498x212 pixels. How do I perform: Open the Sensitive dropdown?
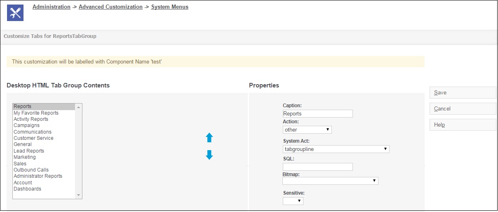pyautogui.click(x=293, y=201)
